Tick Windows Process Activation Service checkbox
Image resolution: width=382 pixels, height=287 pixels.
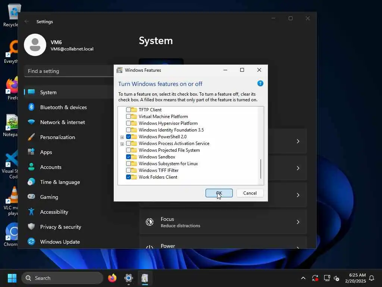coord(128,143)
